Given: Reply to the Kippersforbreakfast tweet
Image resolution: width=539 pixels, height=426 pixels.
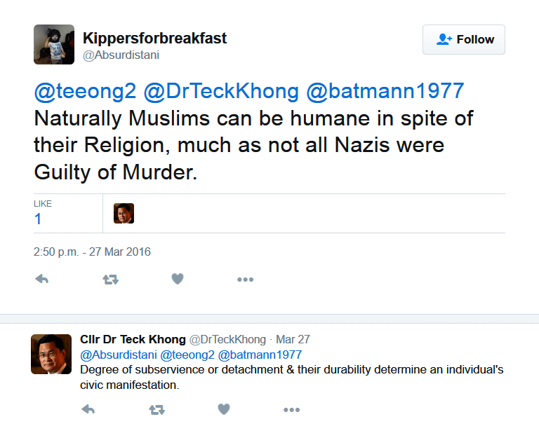Looking at the screenshot, I should [41, 279].
